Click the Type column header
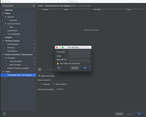 pyautogui.click(x=128, y=10)
